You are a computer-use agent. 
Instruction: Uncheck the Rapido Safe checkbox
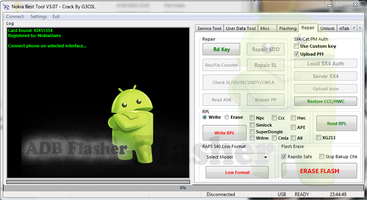pyautogui.click(x=284, y=157)
